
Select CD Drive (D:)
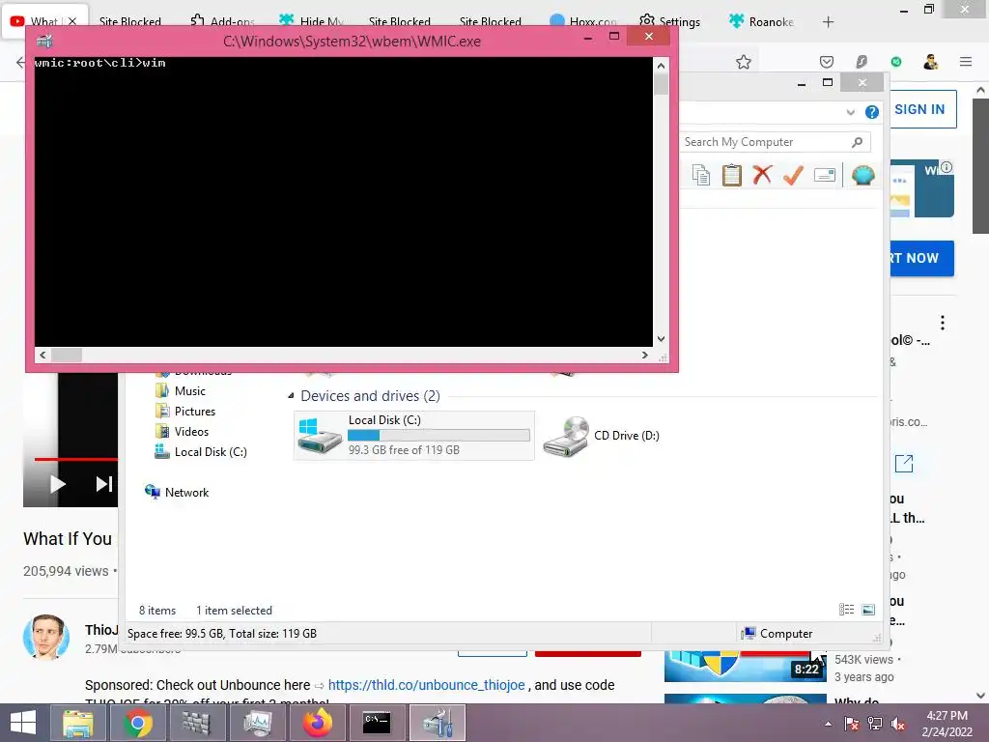coord(602,436)
